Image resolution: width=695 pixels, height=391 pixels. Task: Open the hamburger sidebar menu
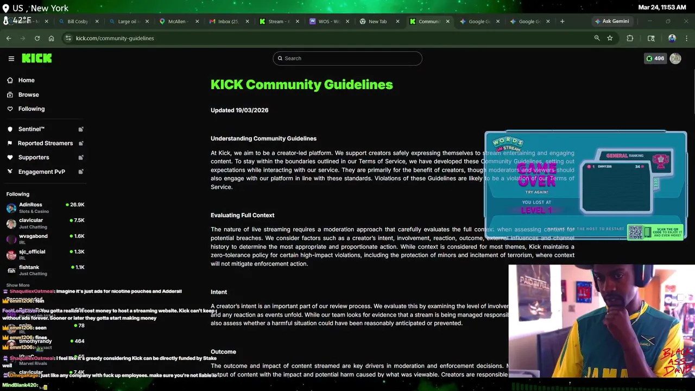[11, 58]
